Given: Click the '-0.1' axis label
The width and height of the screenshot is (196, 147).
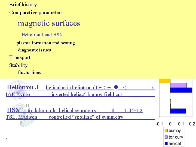Looking at the screenshot, I should 159,124.
